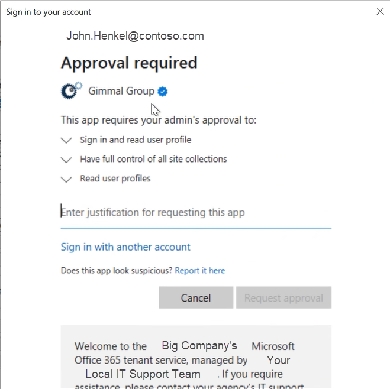Click the 'Report it here' link
This screenshot has width=390, height=389.
(x=200, y=270)
